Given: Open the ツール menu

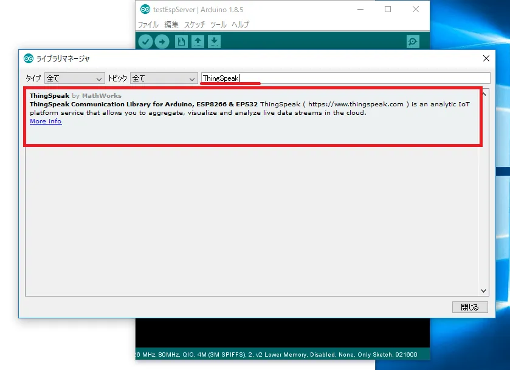Looking at the screenshot, I should (x=218, y=25).
